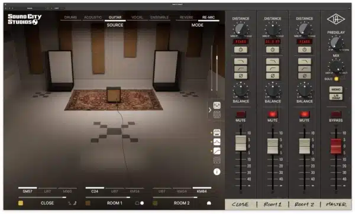Image resolution: width=355 pixels, height=214 pixels.
Task: Click the dimmed rack view icon below mixer icon
Action: (x=217, y=115)
